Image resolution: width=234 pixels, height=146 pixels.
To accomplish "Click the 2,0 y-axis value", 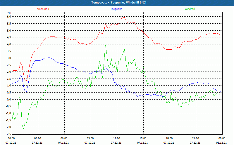I will [9, 72].
